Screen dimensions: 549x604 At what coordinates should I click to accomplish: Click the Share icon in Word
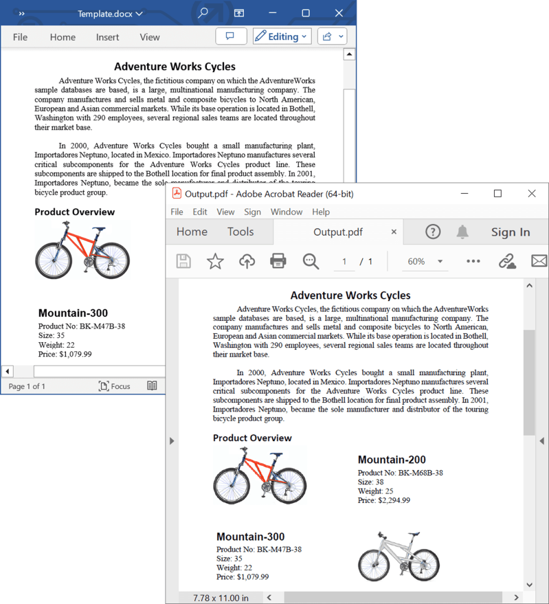click(x=327, y=36)
